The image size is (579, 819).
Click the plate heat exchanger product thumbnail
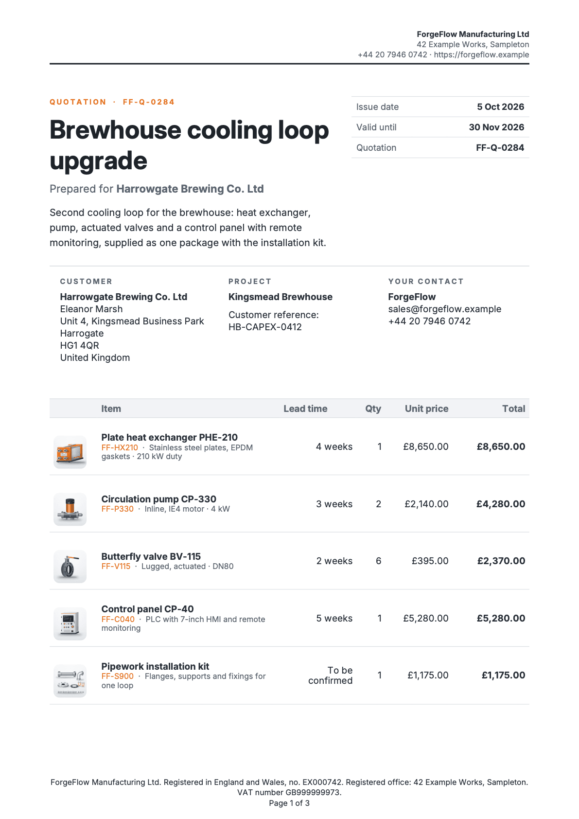[70, 452]
